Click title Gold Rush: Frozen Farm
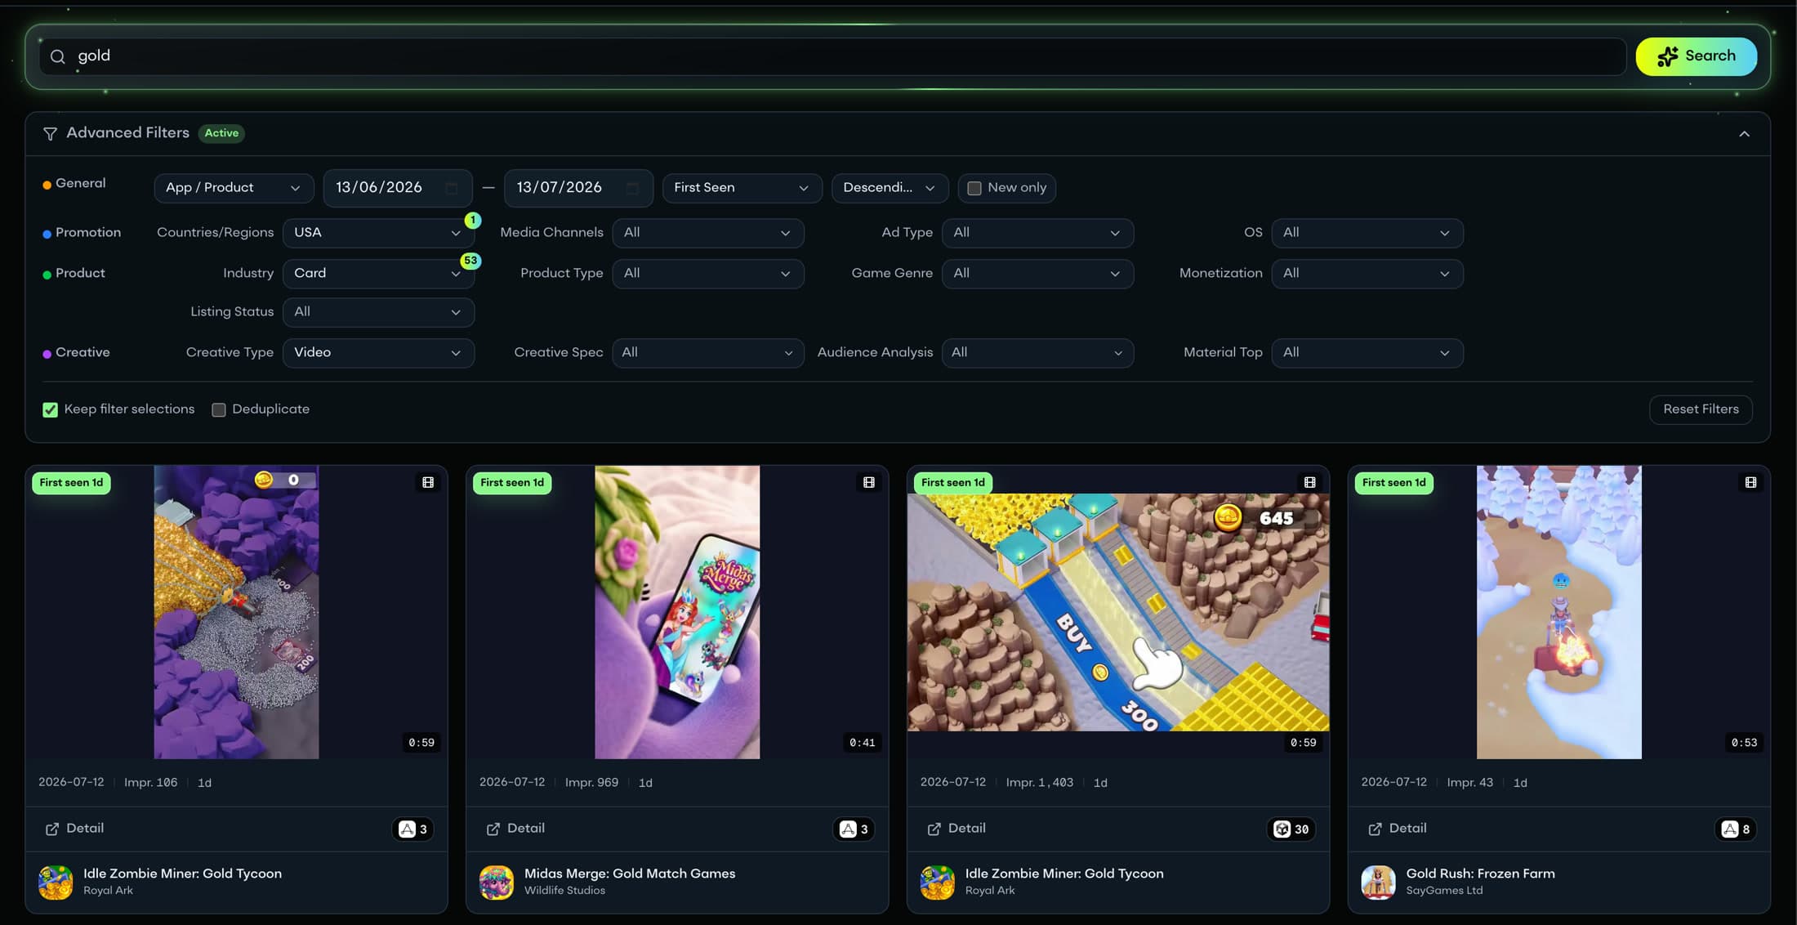This screenshot has height=925, width=1797. coord(1480,874)
